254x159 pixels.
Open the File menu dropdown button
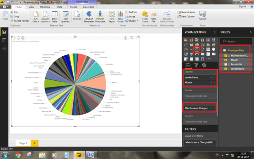click(x=6, y=7)
